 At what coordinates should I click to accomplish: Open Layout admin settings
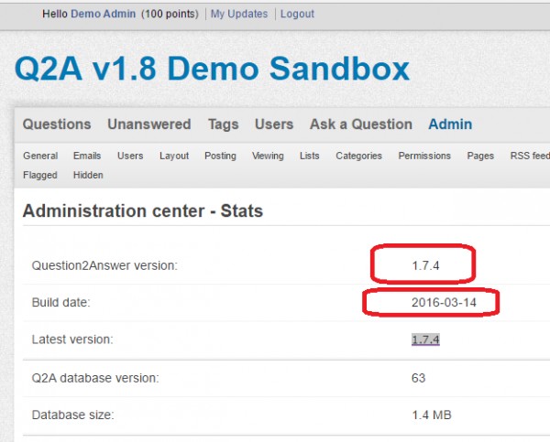174,156
